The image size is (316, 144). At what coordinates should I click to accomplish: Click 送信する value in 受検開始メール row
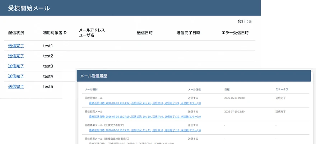click(193, 98)
